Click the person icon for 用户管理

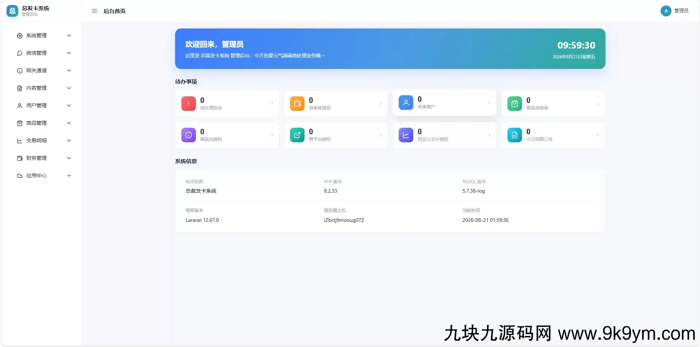pyautogui.click(x=20, y=106)
